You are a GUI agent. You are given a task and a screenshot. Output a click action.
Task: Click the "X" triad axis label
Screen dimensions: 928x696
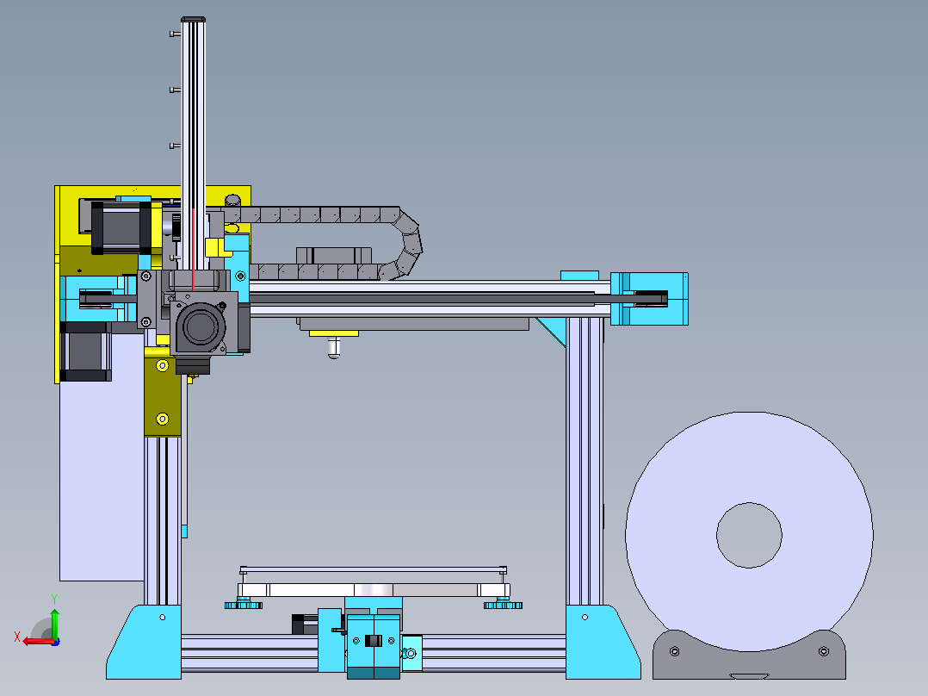17,637
